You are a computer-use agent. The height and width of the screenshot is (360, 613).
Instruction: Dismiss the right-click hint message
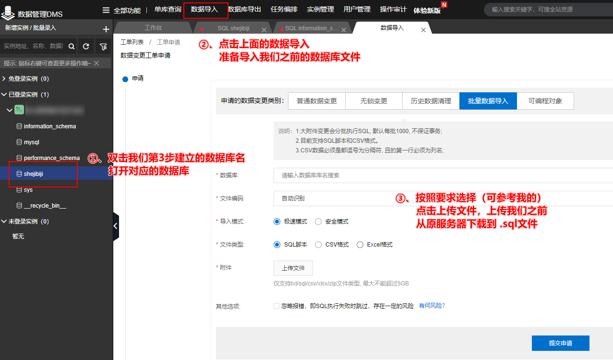tap(96, 63)
